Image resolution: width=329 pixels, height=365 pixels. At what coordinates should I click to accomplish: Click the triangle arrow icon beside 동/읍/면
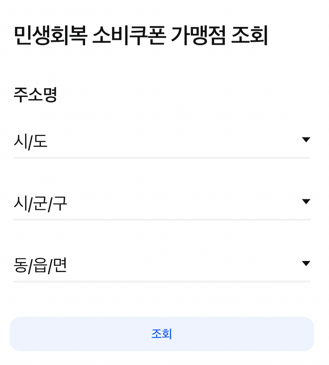306,263
